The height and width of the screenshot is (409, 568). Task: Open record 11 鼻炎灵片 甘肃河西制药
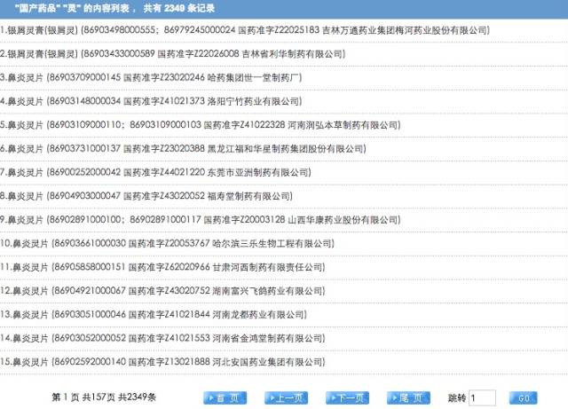click(x=162, y=267)
